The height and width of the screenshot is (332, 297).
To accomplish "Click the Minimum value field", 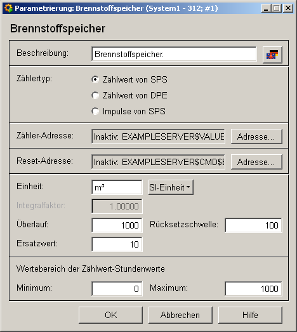I will click(x=117, y=289).
